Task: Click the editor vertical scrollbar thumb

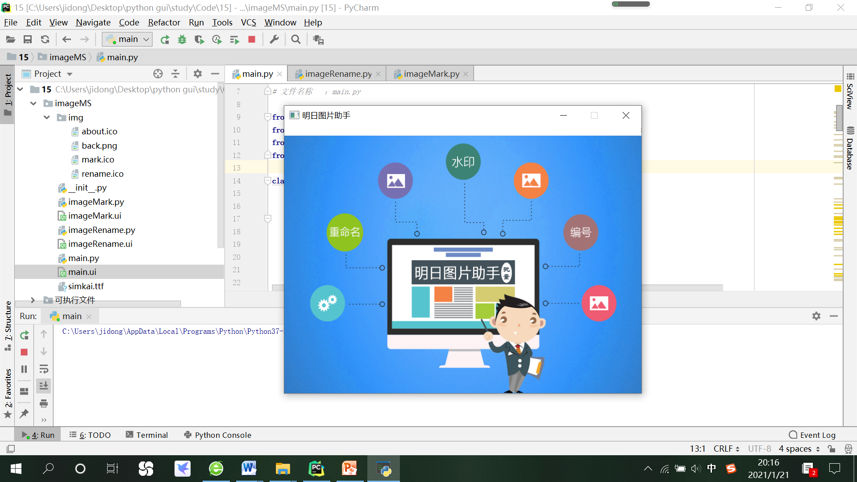Action: (839, 117)
